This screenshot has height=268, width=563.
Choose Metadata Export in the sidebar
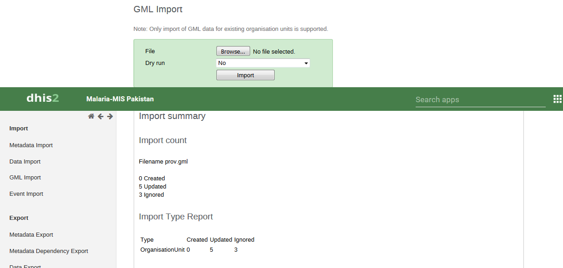(x=31, y=235)
